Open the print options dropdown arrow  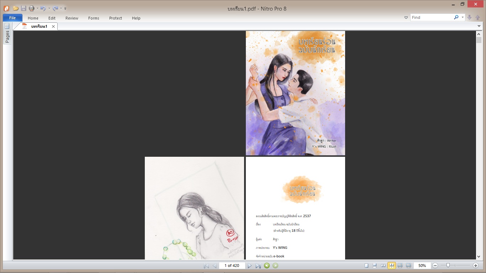(37, 8)
